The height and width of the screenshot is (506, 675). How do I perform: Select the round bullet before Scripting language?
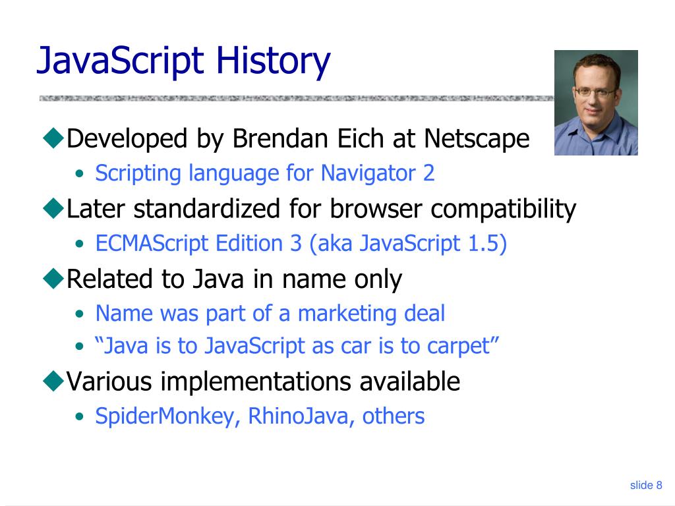tap(79, 174)
